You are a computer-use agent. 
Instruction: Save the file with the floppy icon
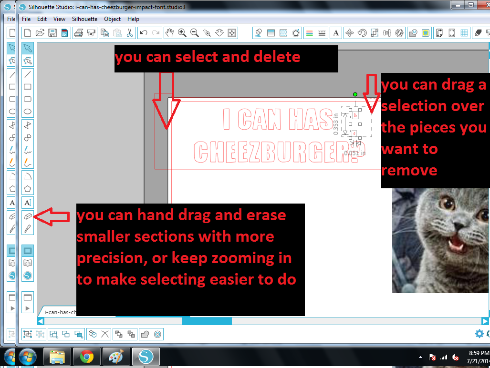point(52,33)
